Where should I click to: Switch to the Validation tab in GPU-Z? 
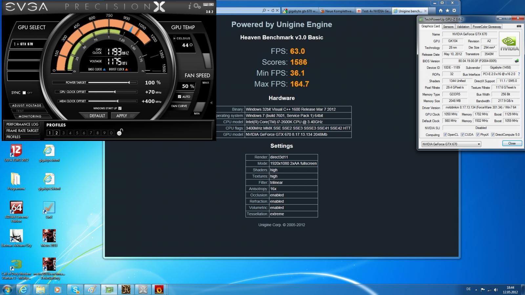[463, 27]
